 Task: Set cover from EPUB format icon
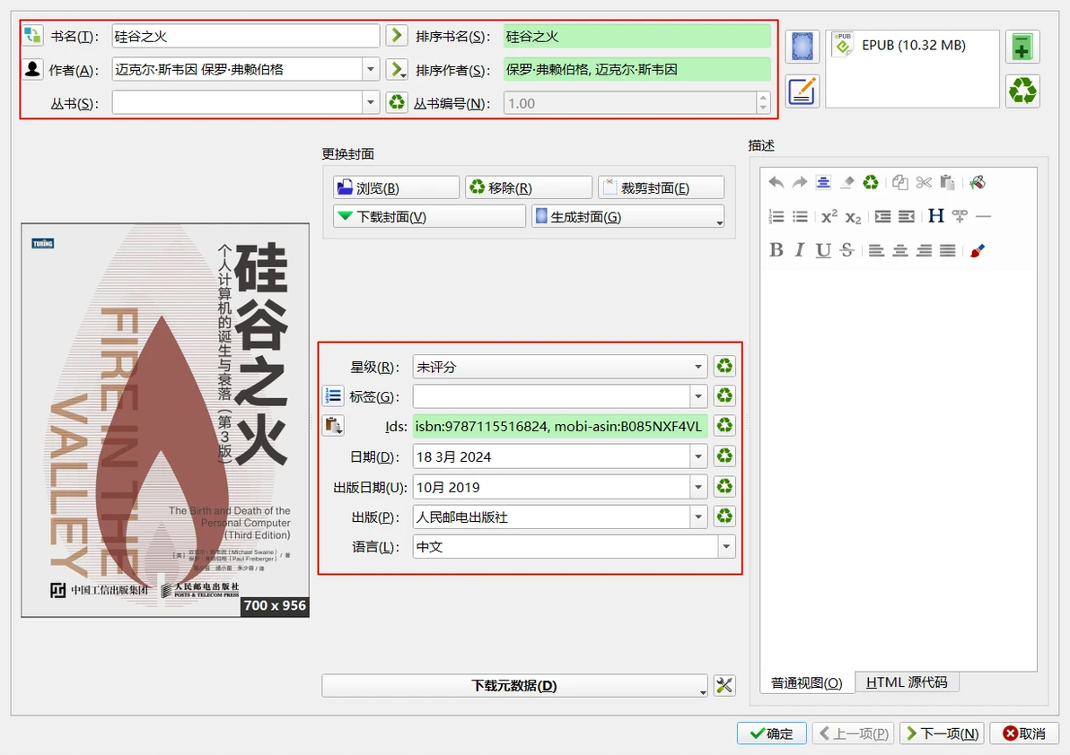[x=802, y=47]
